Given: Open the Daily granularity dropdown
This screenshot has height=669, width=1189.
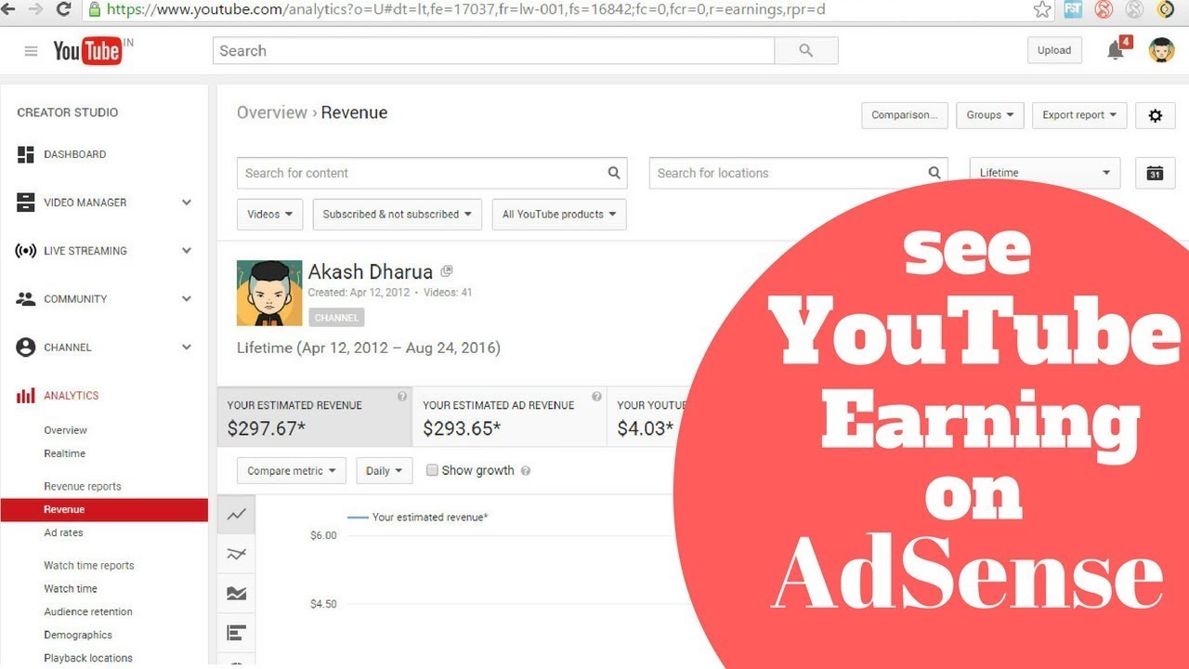Looking at the screenshot, I should click(x=384, y=471).
